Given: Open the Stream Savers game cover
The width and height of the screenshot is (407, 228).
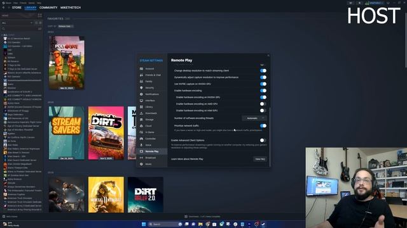Looking at the screenshot, I should [x=66, y=133].
